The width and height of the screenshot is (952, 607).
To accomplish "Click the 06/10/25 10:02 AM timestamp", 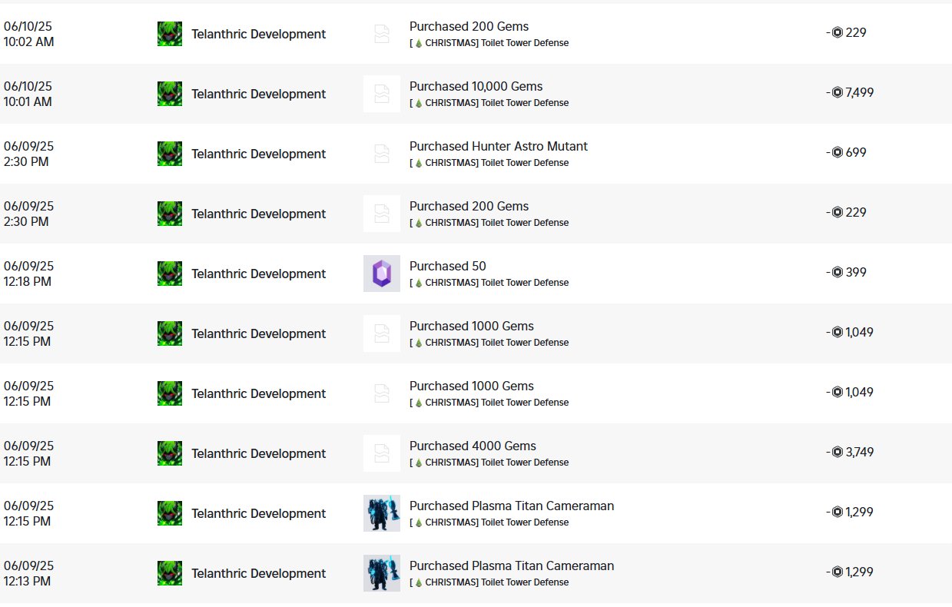I will 29,34.
